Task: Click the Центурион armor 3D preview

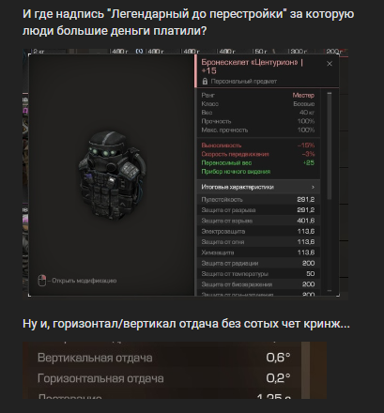Action: click(x=112, y=175)
